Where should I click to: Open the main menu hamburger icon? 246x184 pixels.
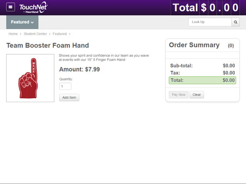(10, 7)
